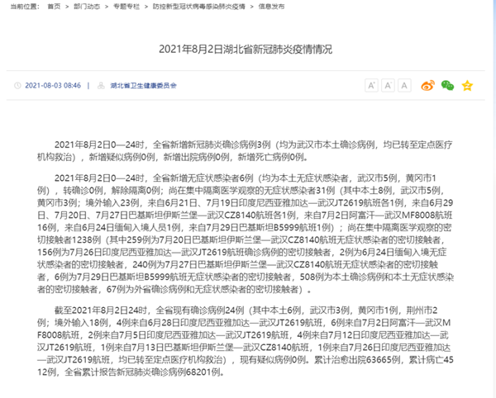Share the article to Weibo

point(427,85)
